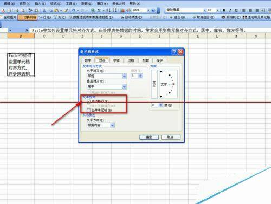The height and width of the screenshot is (204, 271).
Task: Click the Bold formatting icon
Action: pos(224,10)
